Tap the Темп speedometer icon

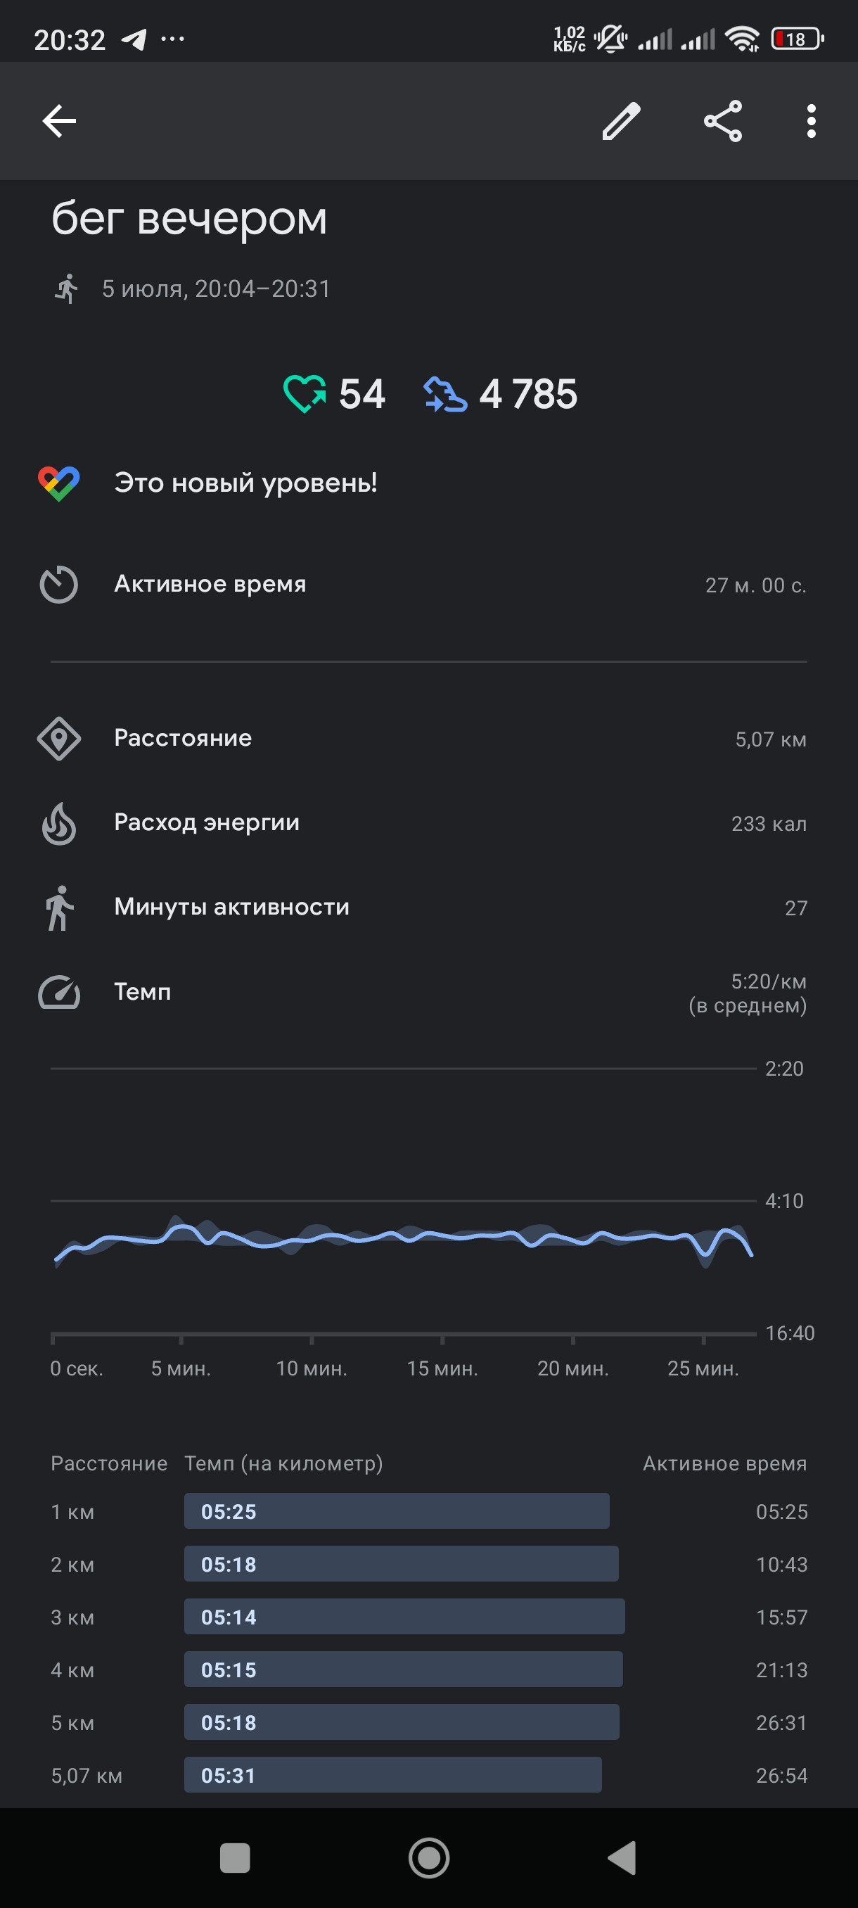pos(59,993)
